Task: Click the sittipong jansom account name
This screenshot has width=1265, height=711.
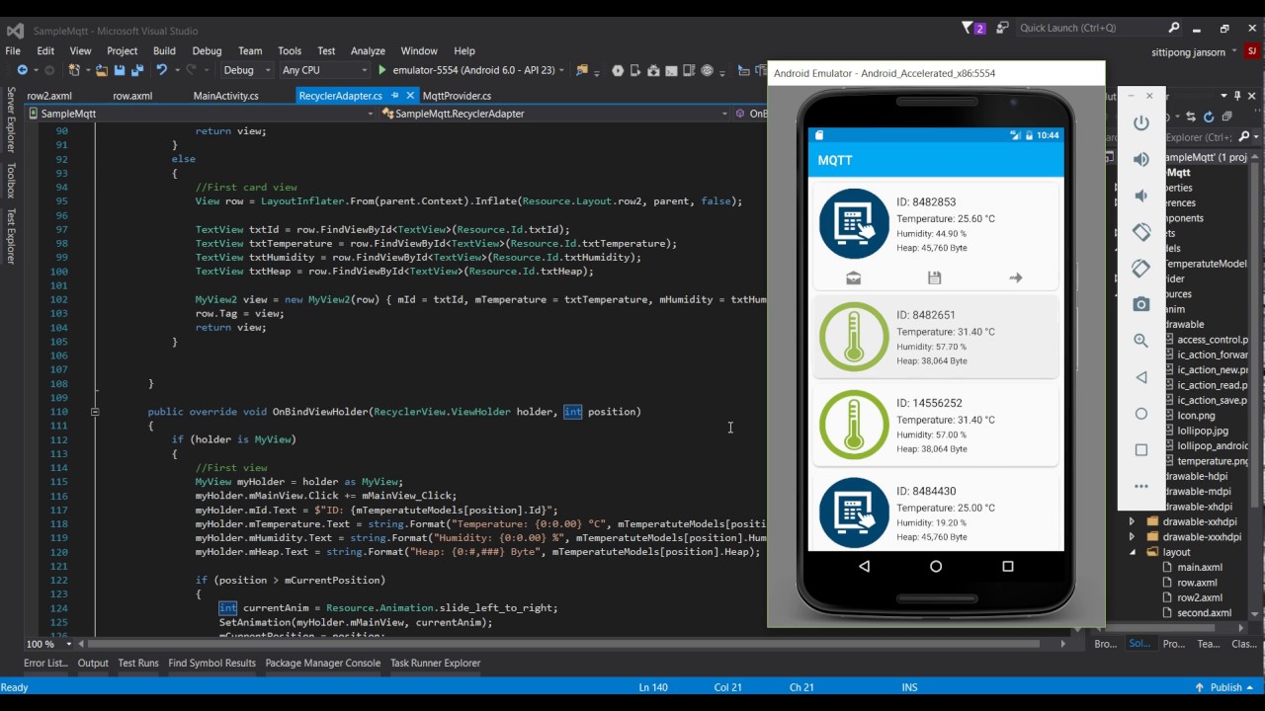Action: 1188,51
